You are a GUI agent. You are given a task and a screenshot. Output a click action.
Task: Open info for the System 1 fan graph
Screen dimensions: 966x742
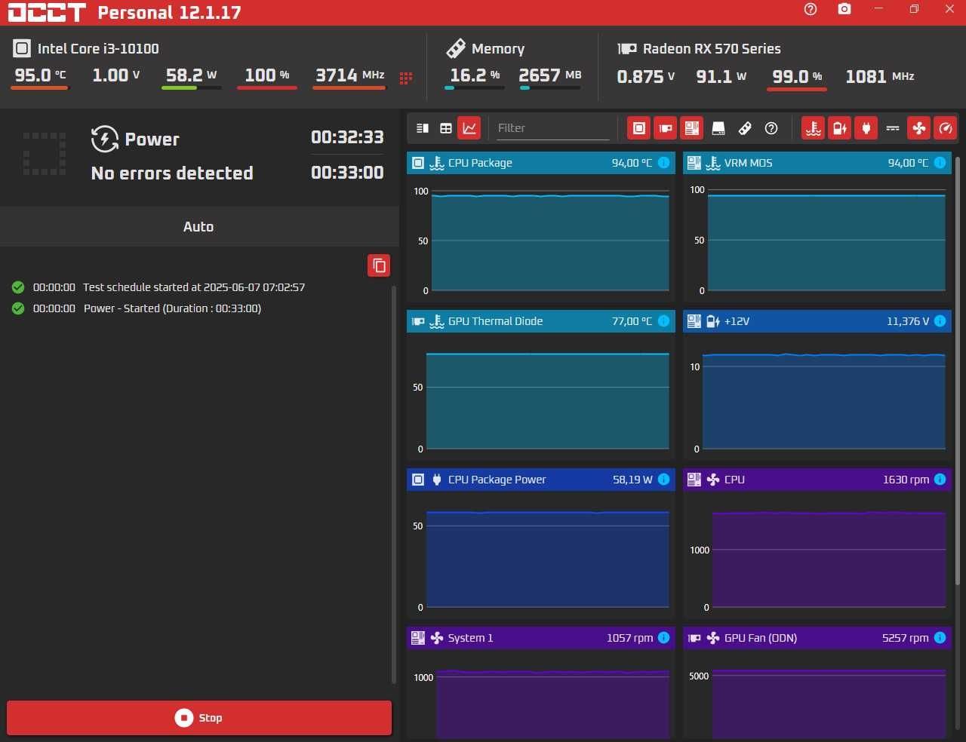[x=664, y=638]
